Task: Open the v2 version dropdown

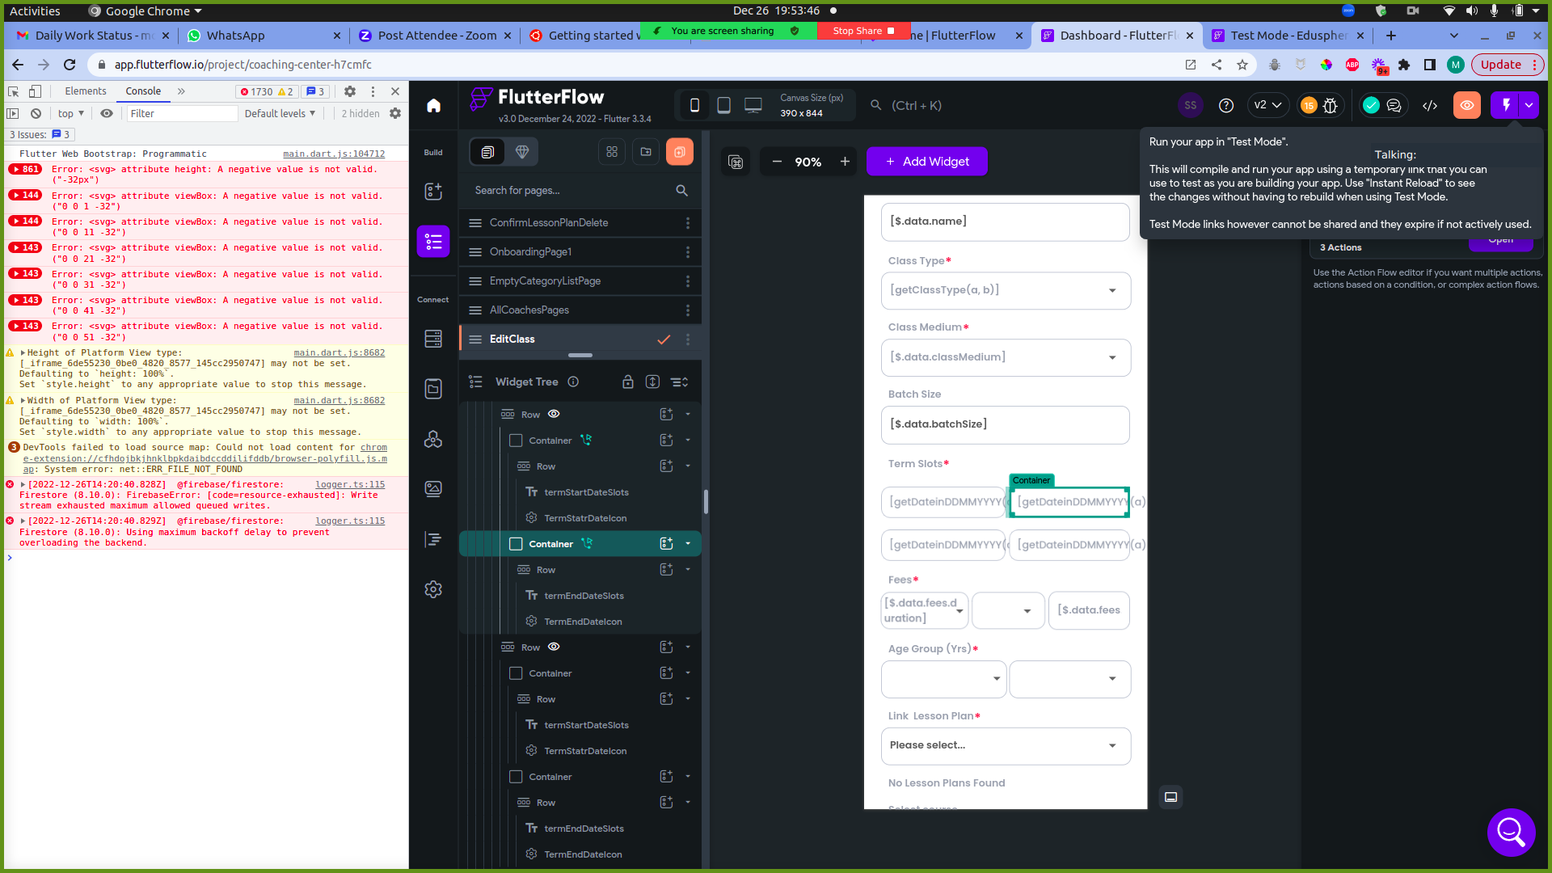Action: (x=1267, y=105)
